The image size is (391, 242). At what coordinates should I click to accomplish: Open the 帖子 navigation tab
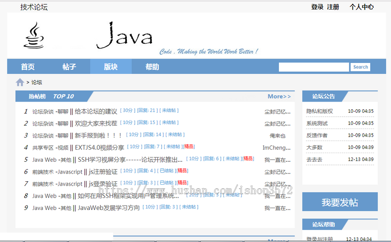point(70,67)
